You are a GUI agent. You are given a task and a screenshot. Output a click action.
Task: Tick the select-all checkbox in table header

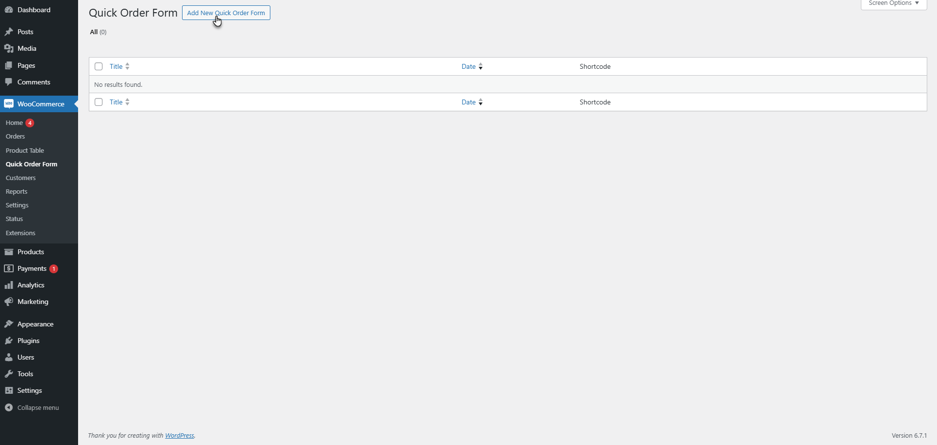(99, 66)
